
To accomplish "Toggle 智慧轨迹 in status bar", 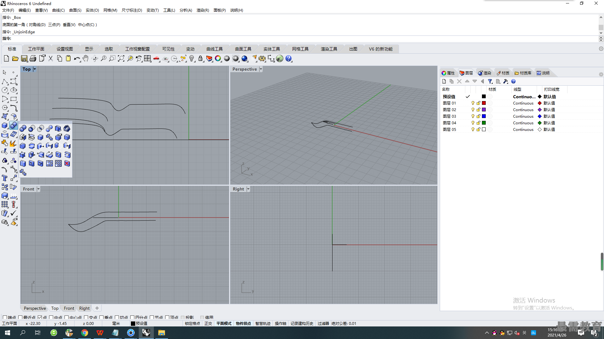I will click(x=263, y=324).
